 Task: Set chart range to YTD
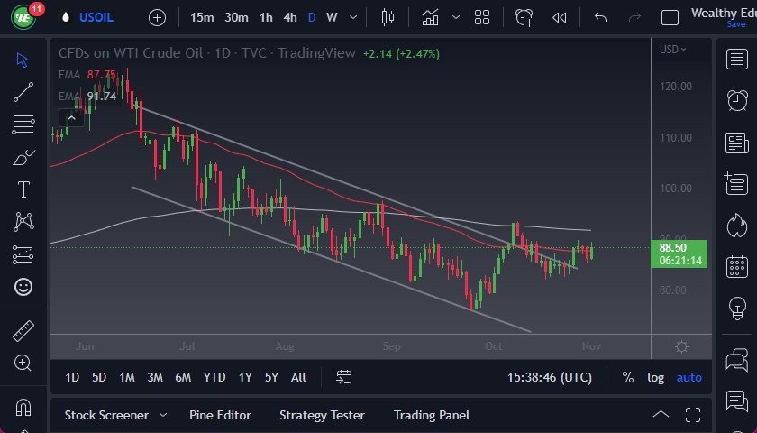[x=214, y=377]
